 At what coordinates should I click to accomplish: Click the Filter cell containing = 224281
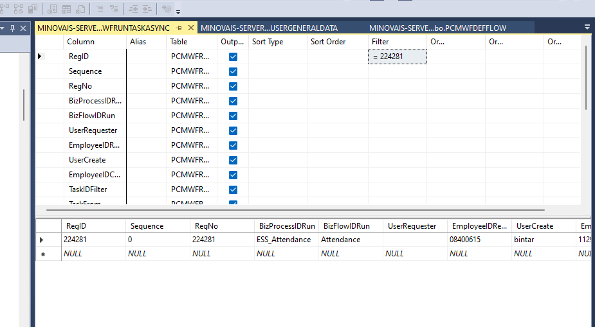397,57
